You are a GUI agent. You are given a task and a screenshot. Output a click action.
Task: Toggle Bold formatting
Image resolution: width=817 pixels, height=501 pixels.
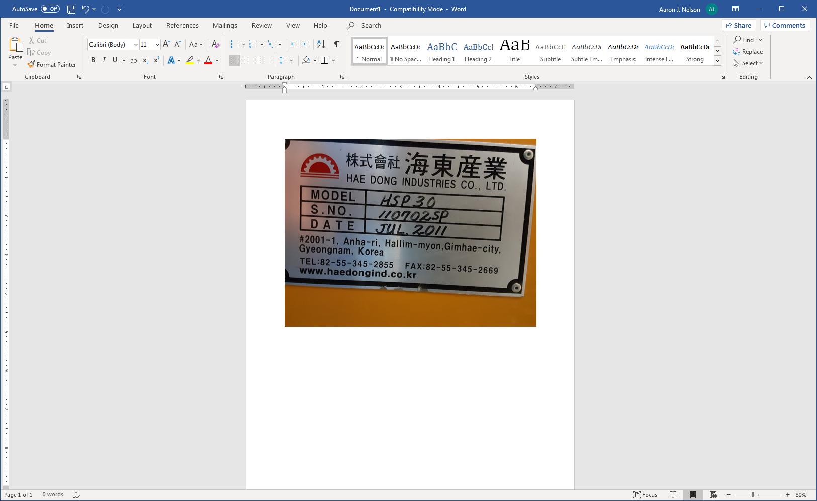[93, 60]
